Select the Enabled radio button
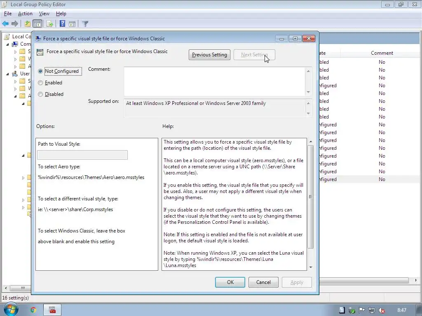 [x=40, y=83]
